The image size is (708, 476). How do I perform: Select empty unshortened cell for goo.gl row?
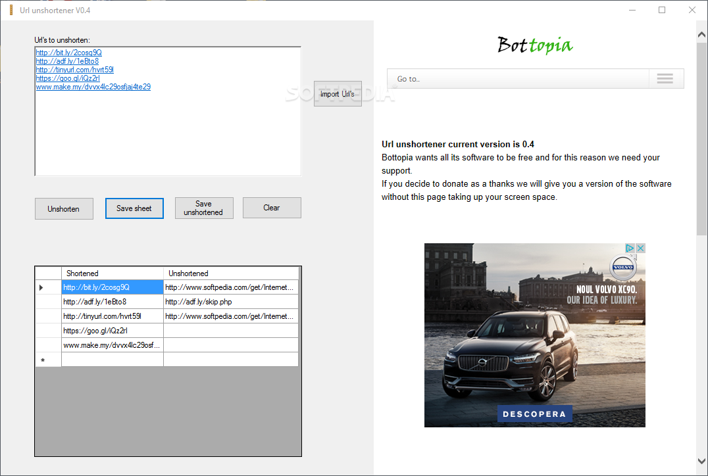231,331
